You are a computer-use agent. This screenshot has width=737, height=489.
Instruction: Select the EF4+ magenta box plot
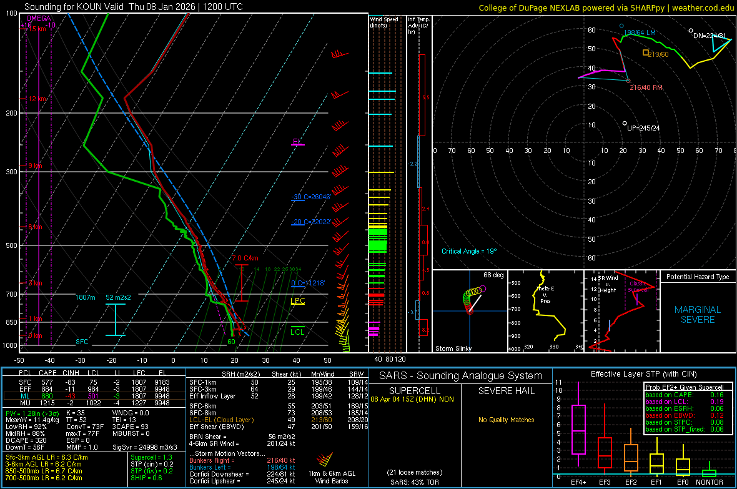pos(578,424)
